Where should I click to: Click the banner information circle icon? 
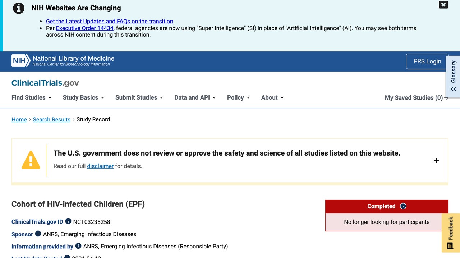tap(19, 8)
